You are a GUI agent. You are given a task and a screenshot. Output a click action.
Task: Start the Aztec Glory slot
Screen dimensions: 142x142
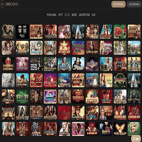tap(92, 48)
